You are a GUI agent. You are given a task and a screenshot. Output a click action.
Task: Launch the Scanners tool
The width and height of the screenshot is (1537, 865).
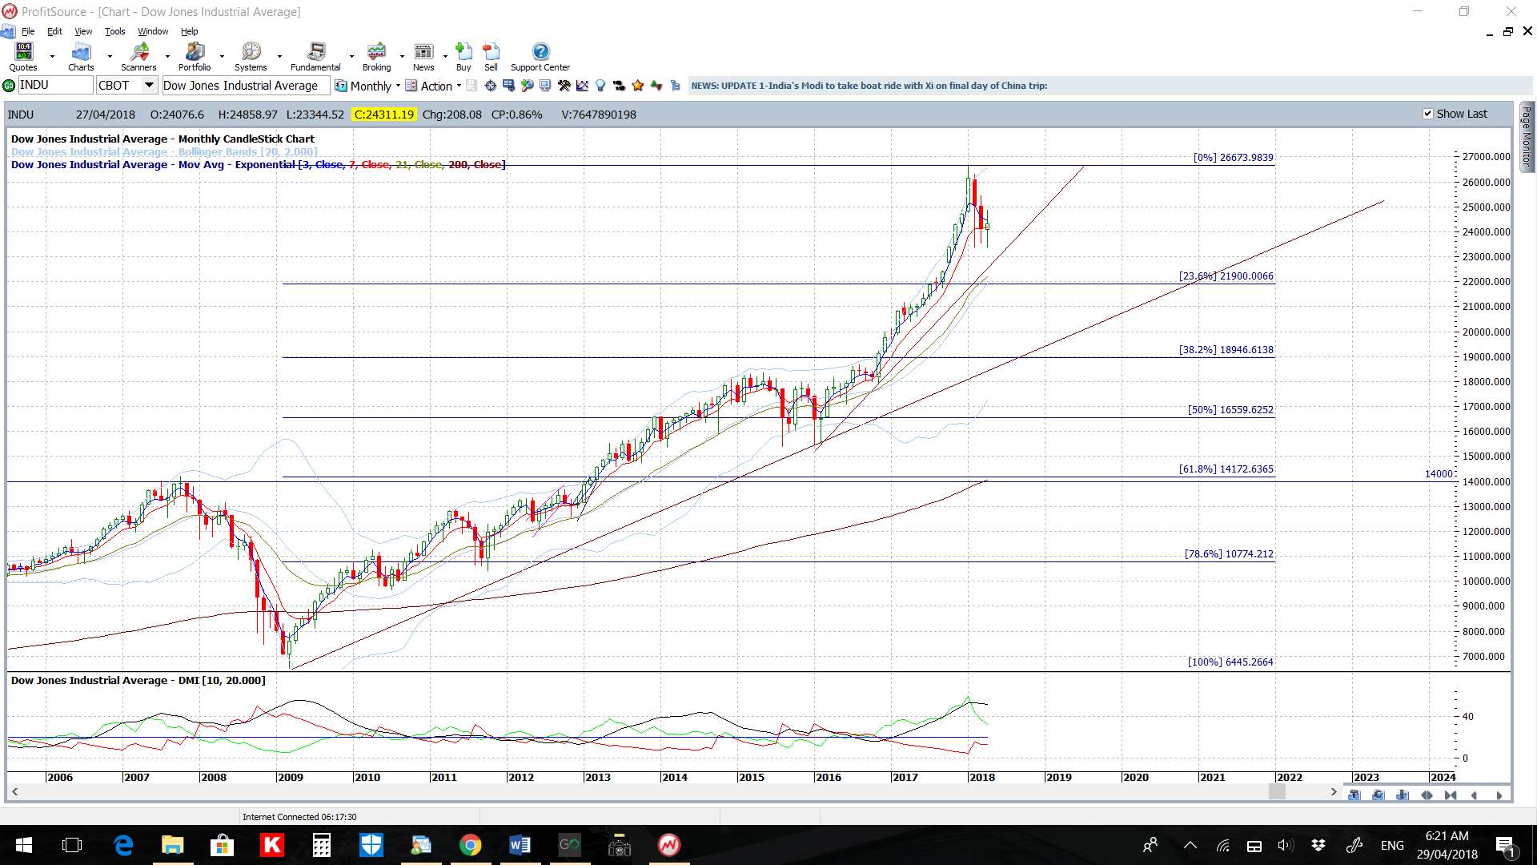(x=138, y=57)
